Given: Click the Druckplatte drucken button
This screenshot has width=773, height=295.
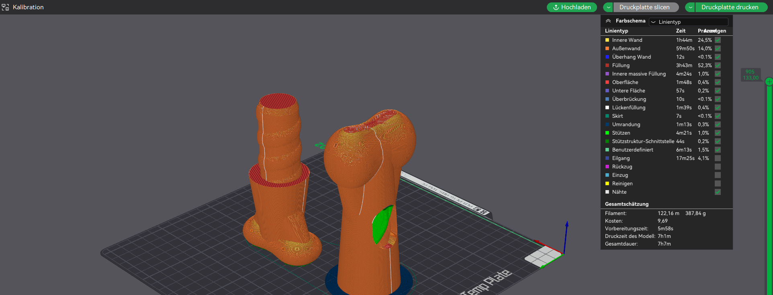Looking at the screenshot, I should pyautogui.click(x=732, y=7).
